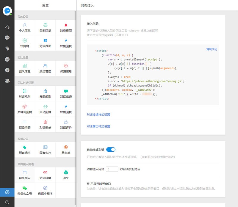Open 自动回复 under 团队对话设置
This screenshot has width=238, height=207.
coord(45,109)
